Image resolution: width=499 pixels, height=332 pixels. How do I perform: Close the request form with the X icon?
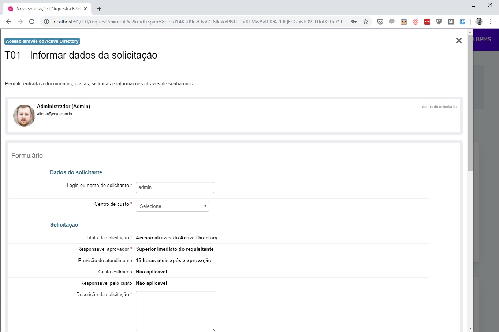(459, 41)
